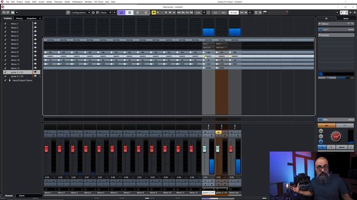
Task: Toggle visibility check for Mono 12
Action: point(6,68)
